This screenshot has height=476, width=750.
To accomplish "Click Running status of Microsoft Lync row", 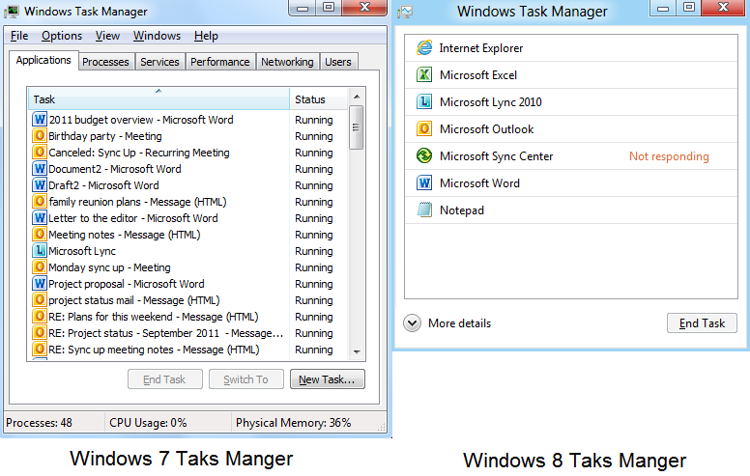I will (x=314, y=251).
